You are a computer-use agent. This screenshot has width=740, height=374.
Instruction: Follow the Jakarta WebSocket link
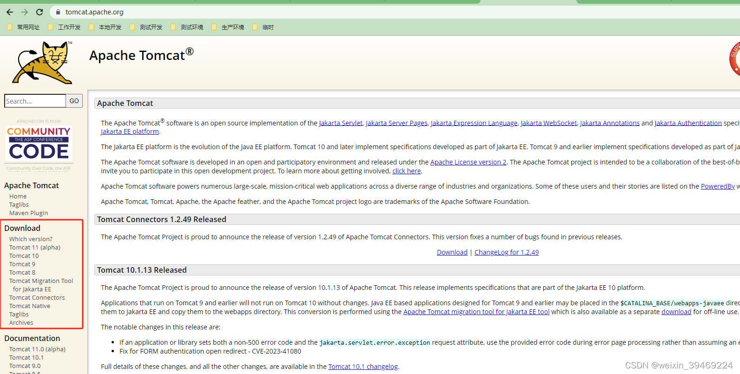[x=548, y=123]
